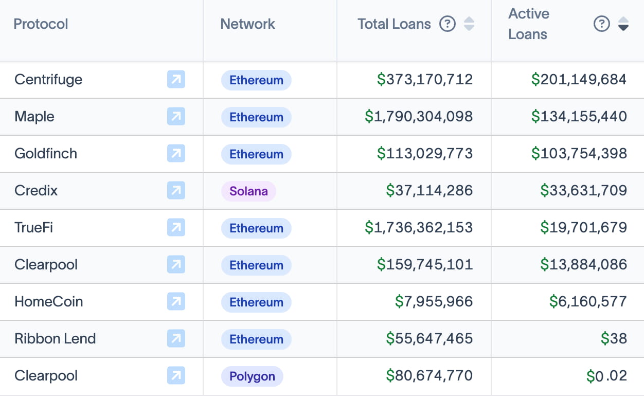Open Centrifuge external link arrow icon

pyautogui.click(x=176, y=80)
